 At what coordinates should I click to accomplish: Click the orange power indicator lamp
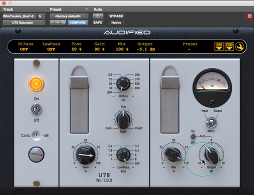36,84
